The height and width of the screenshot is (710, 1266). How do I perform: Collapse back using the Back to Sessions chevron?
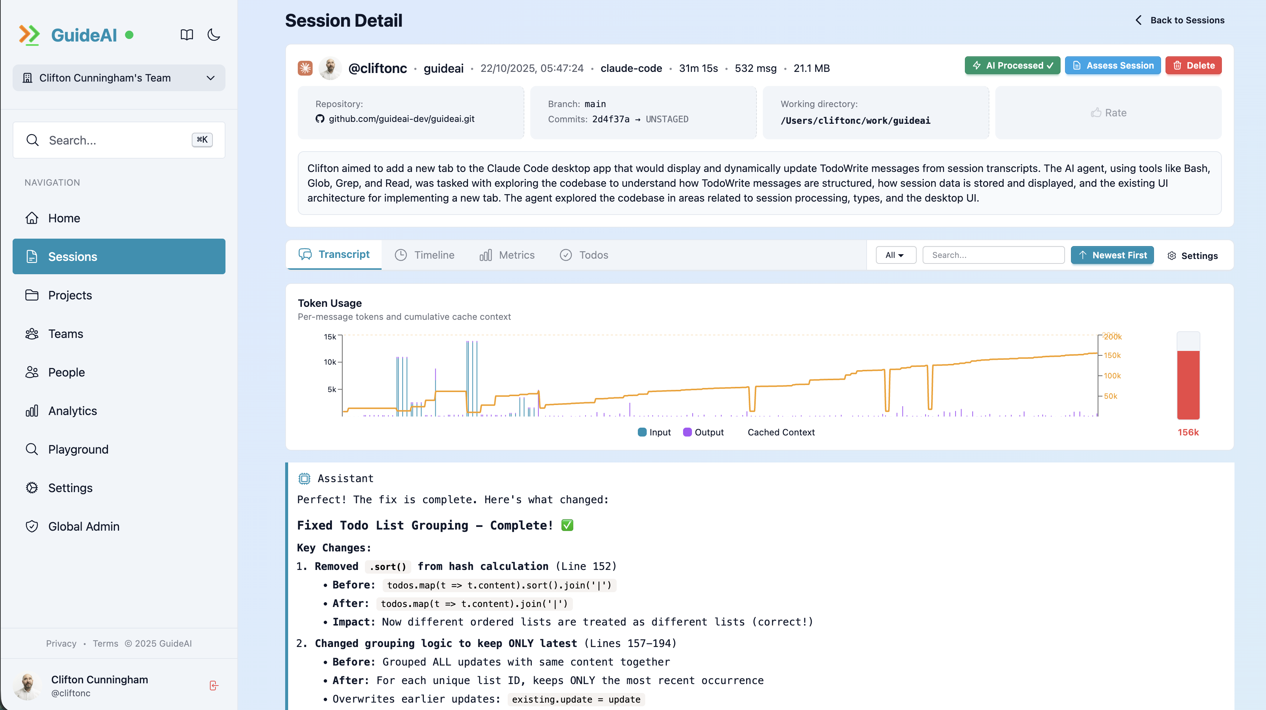tap(1139, 20)
